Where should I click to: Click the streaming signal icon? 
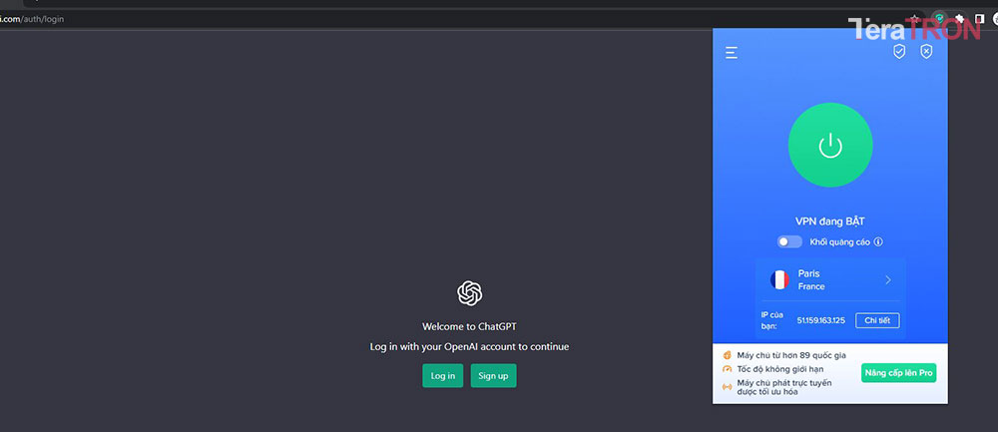(x=727, y=387)
